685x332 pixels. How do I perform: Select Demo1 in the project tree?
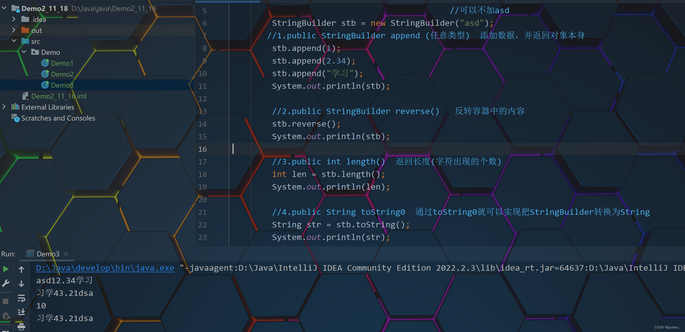(62, 63)
